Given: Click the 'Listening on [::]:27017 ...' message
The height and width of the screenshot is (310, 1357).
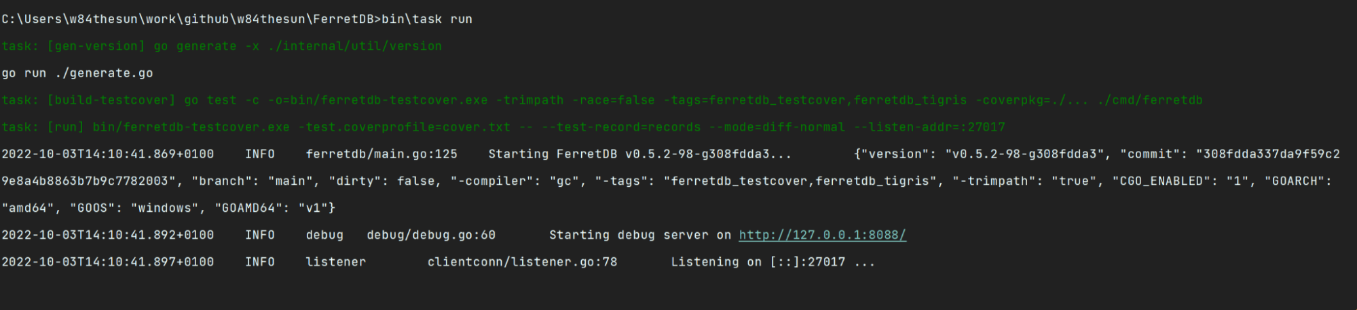Looking at the screenshot, I should (x=773, y=262).
